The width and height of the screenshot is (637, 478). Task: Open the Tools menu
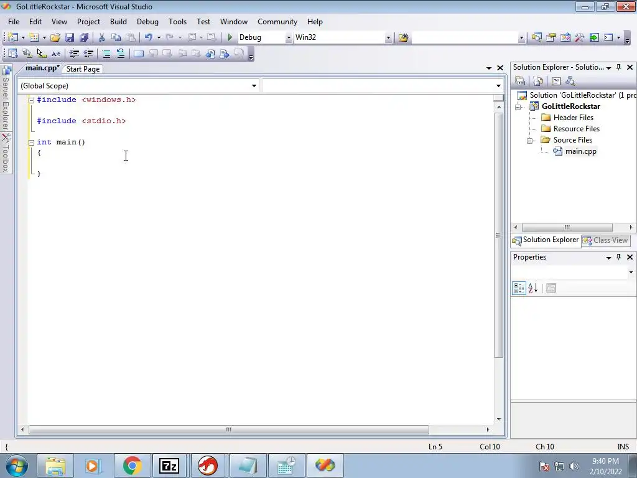tap(177, 22)
